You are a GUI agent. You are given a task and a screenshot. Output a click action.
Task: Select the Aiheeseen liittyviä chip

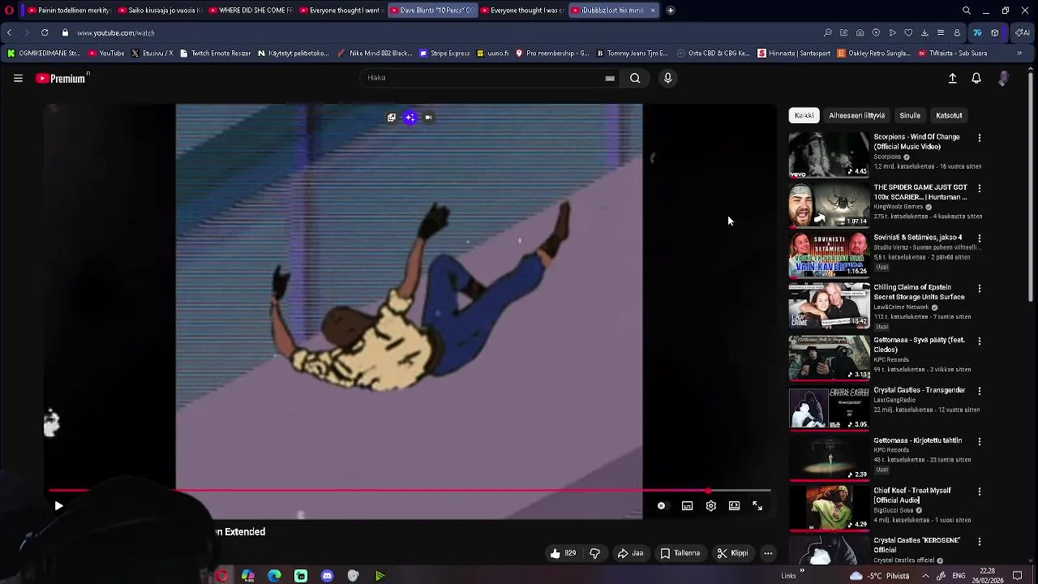[856, 115]
